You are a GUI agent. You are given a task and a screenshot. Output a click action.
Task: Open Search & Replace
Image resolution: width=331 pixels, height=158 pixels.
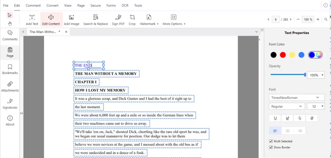click(96, 20)
